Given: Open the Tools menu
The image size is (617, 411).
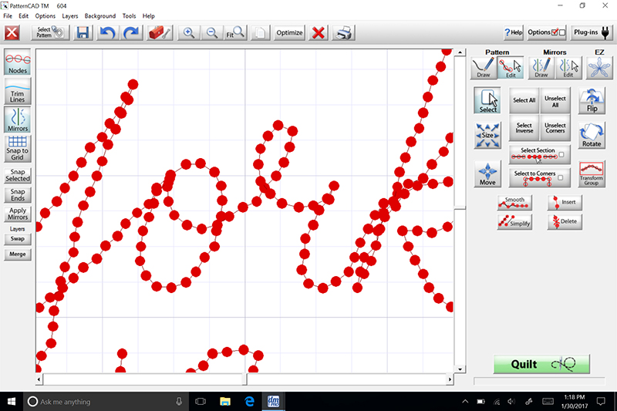Looking at the screenshot, I should tap(129, 16).
